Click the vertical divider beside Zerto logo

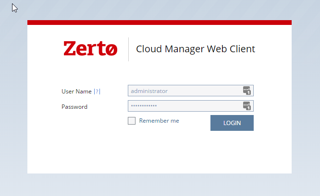coord(129,49)
